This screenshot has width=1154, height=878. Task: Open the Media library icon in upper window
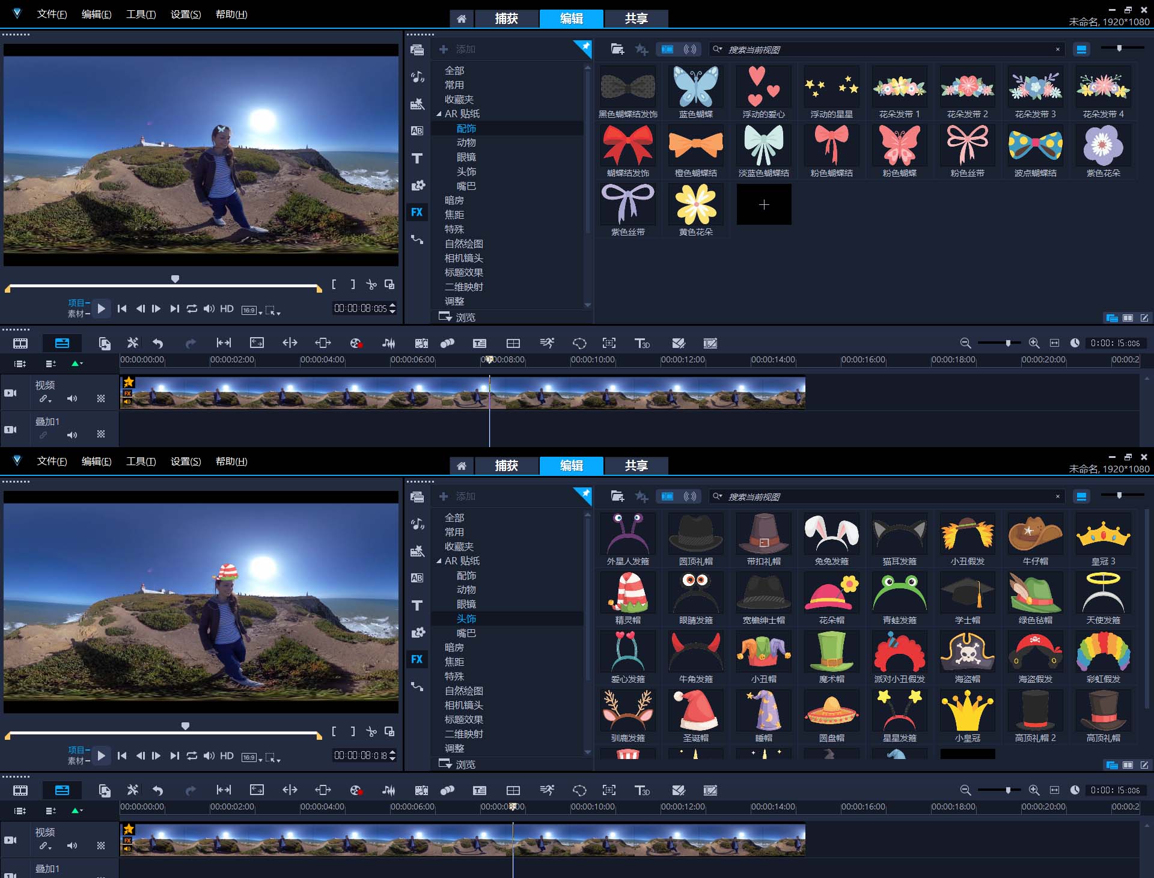click(417, 50)
